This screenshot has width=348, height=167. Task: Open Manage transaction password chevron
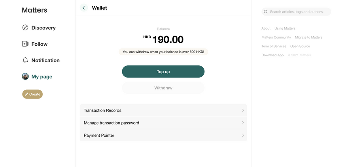(243, 122)
